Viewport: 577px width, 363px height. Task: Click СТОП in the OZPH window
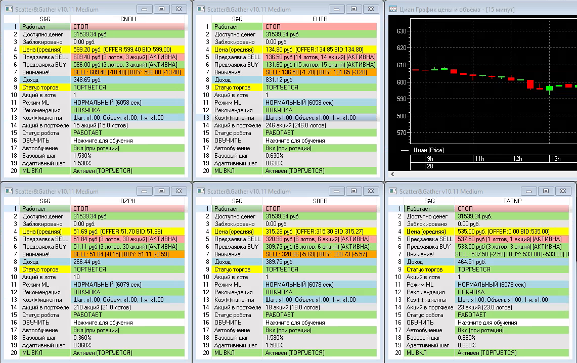[x=127, y=208]
